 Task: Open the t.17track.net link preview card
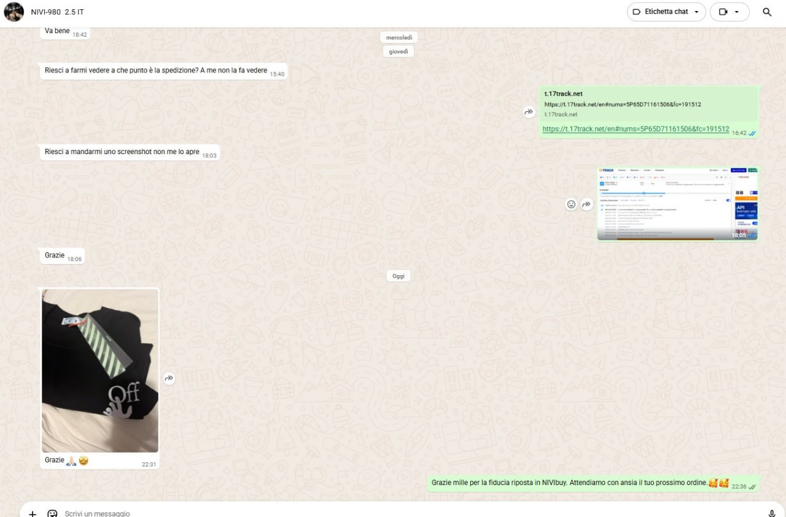[650, 103]
